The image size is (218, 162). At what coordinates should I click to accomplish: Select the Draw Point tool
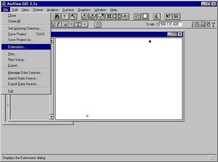point(85,25)
